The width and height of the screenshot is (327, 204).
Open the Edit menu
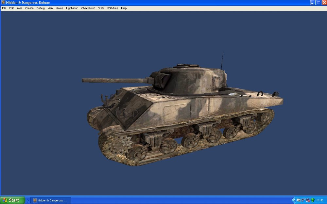pos(11,8)
